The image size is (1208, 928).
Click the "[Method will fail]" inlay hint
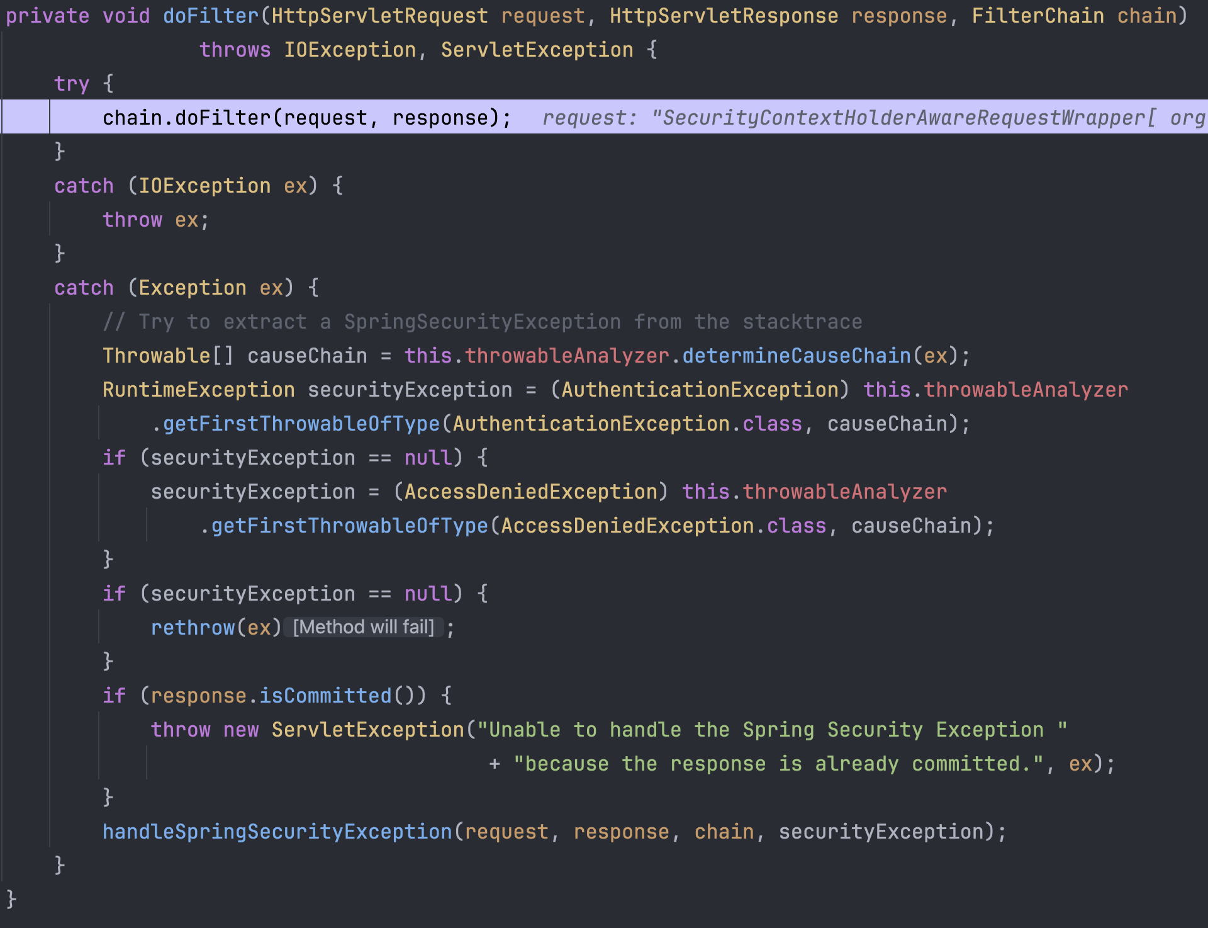click(x=364, y=627)
